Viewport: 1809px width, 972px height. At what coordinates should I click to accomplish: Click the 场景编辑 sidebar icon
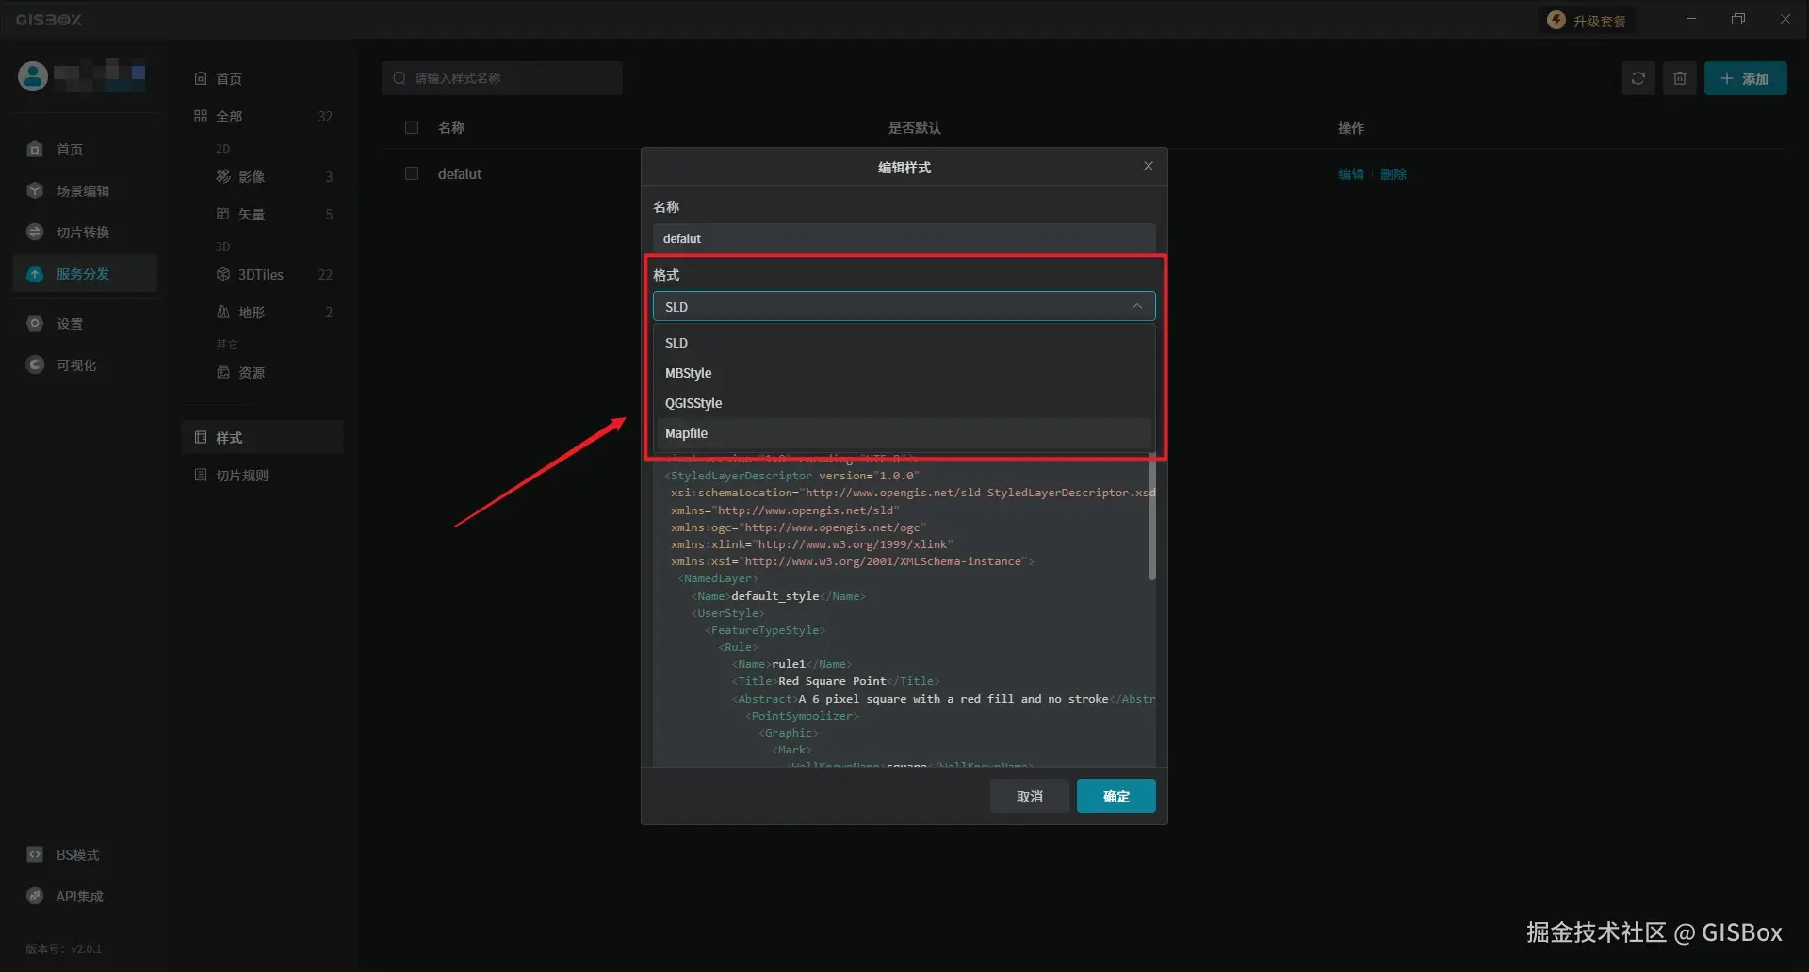click(x=35, y=191)
